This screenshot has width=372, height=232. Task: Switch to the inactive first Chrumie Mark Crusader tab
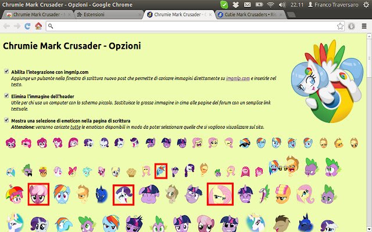point(38,14)
